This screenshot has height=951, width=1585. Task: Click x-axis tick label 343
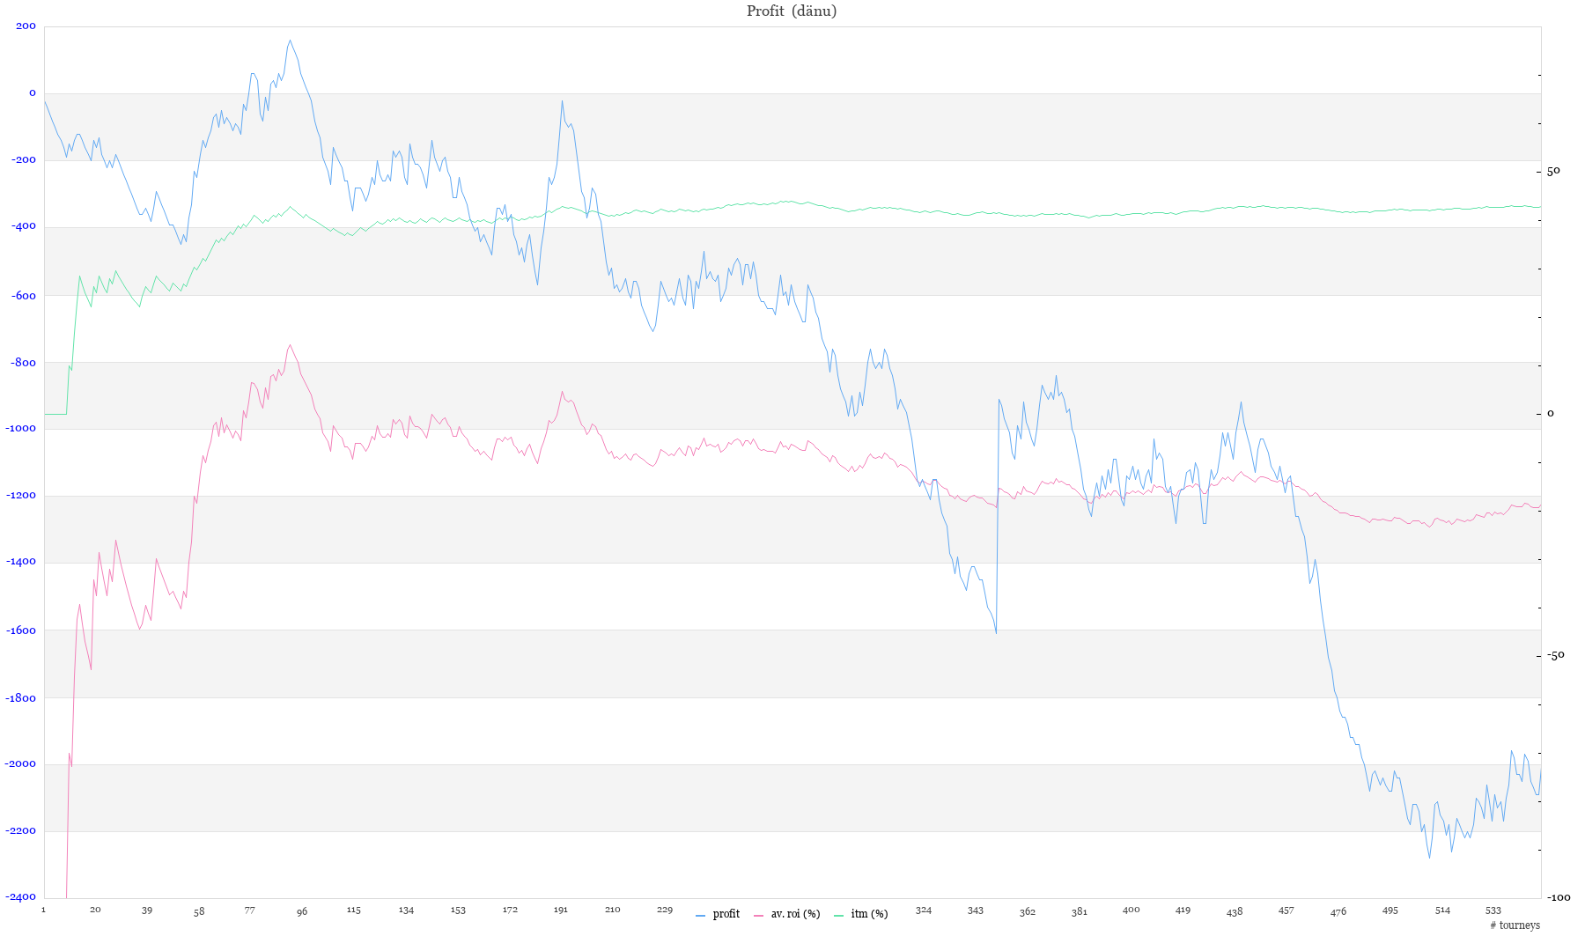point(975,910)
